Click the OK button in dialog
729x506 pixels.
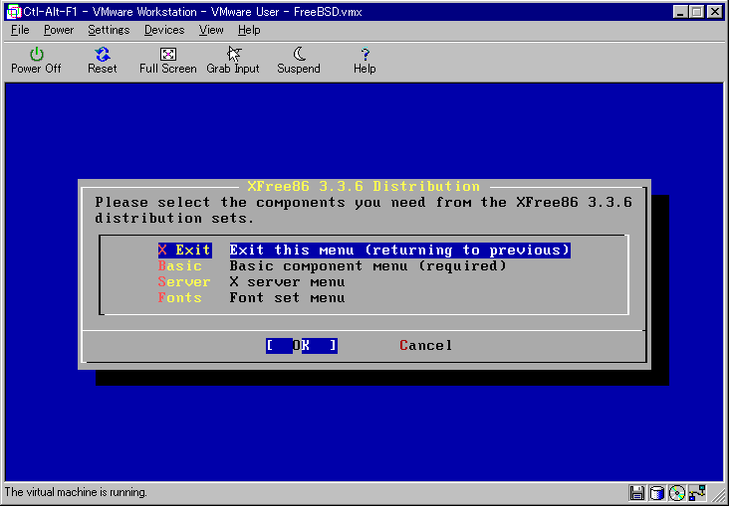pos(302,345)
